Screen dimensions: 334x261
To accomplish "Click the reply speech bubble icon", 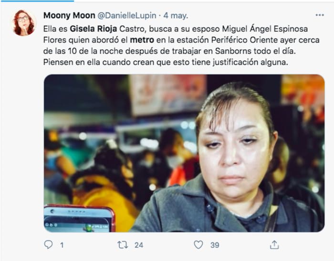I will (x=48, y=245).
